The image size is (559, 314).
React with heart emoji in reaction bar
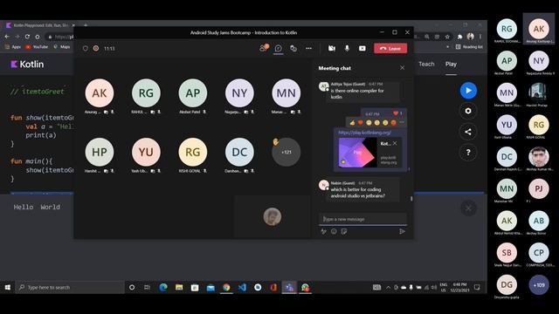(x=361, y=122)
